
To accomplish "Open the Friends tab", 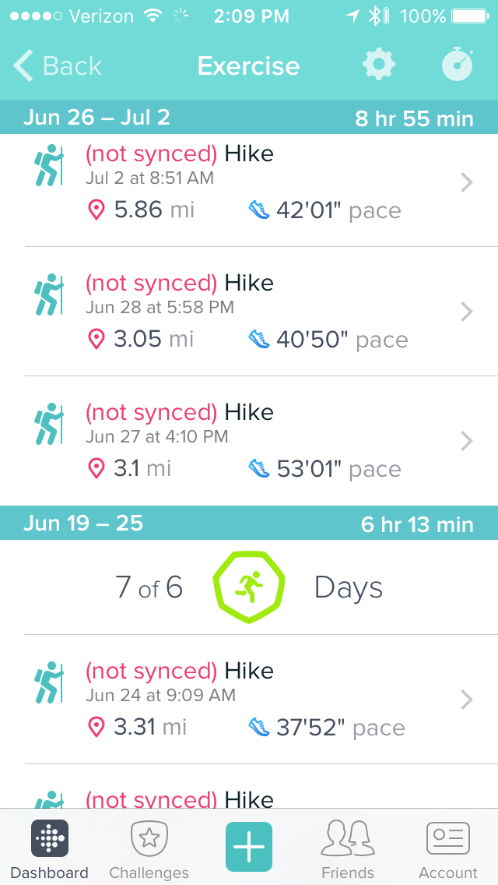I will tap(348, 849).
